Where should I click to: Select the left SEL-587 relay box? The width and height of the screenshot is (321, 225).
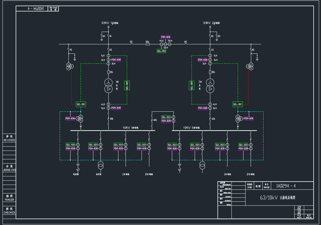point(127,85)
